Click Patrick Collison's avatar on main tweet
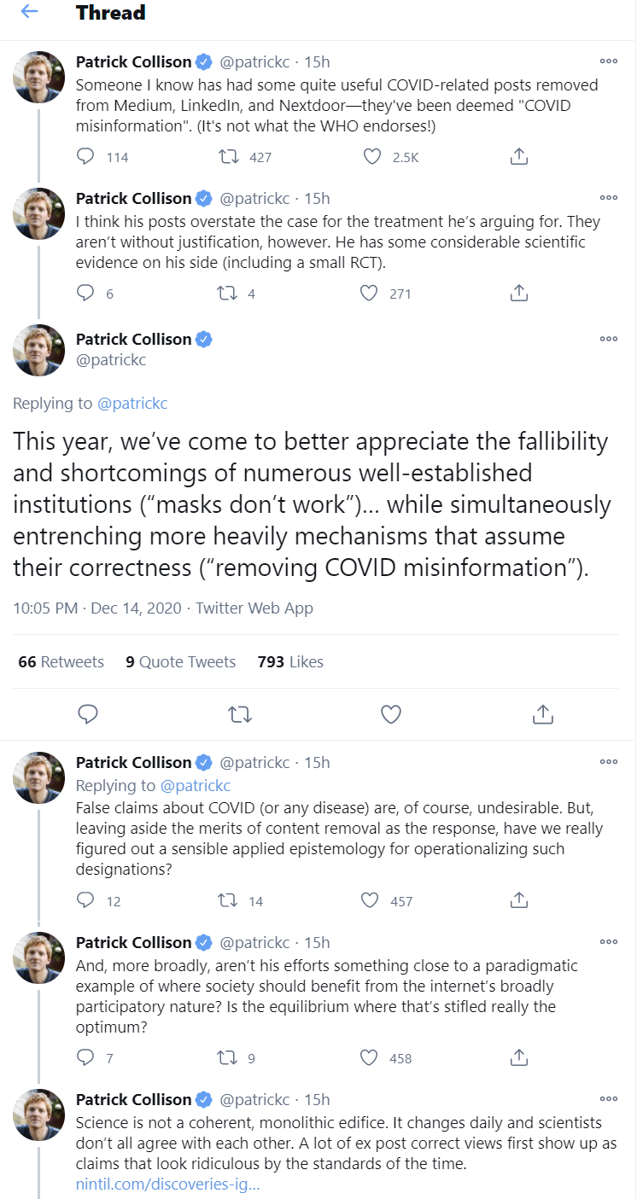This screenshot has height=1199, width=637. (x=39, y=350)
